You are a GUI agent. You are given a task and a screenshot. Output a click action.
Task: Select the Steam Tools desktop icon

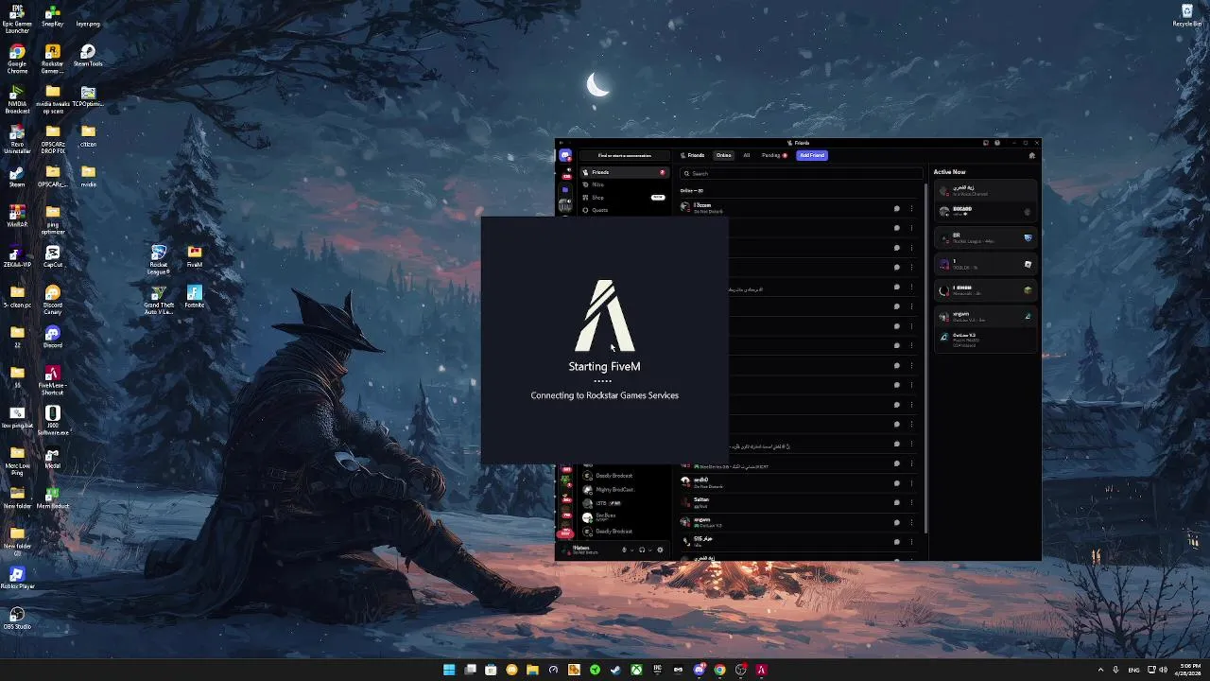(x=88, y=55)
